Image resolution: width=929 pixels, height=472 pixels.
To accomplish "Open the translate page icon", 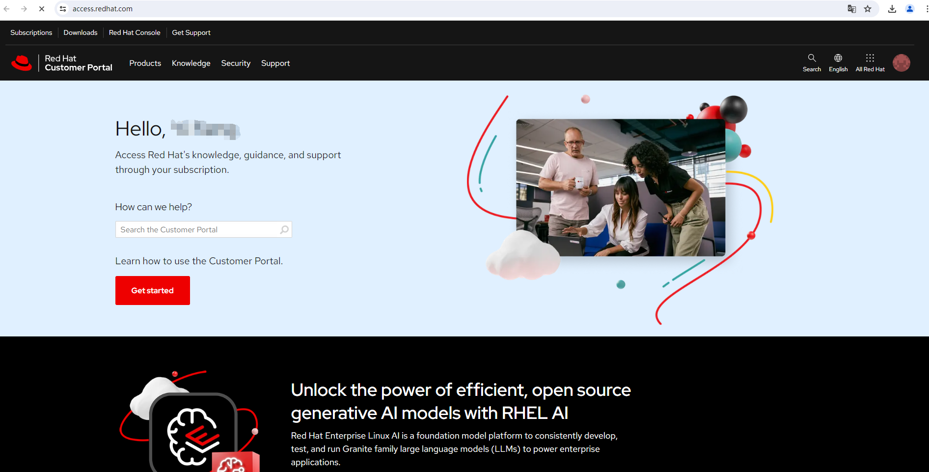I will (x=852, y=9).
